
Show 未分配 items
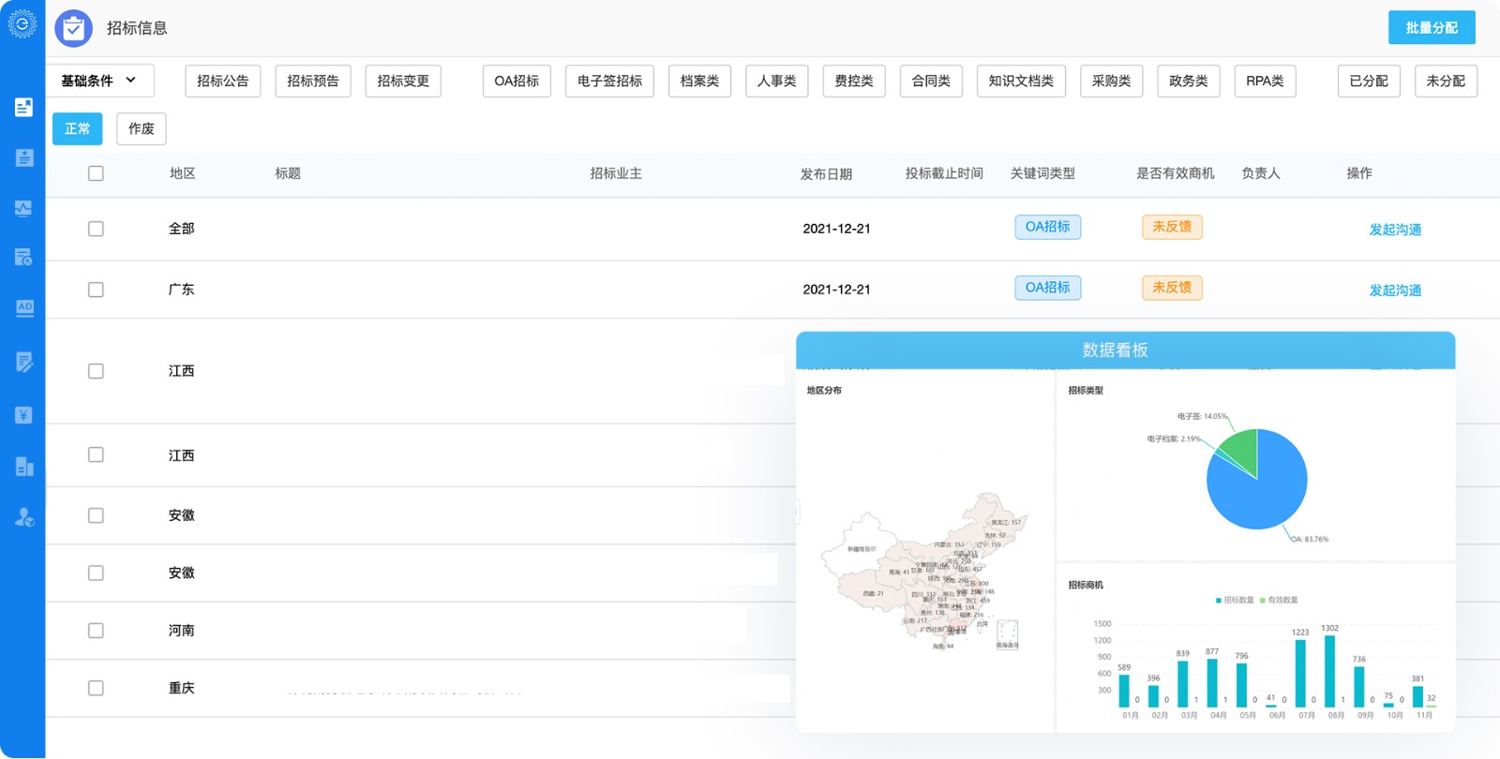(1446, 81)
